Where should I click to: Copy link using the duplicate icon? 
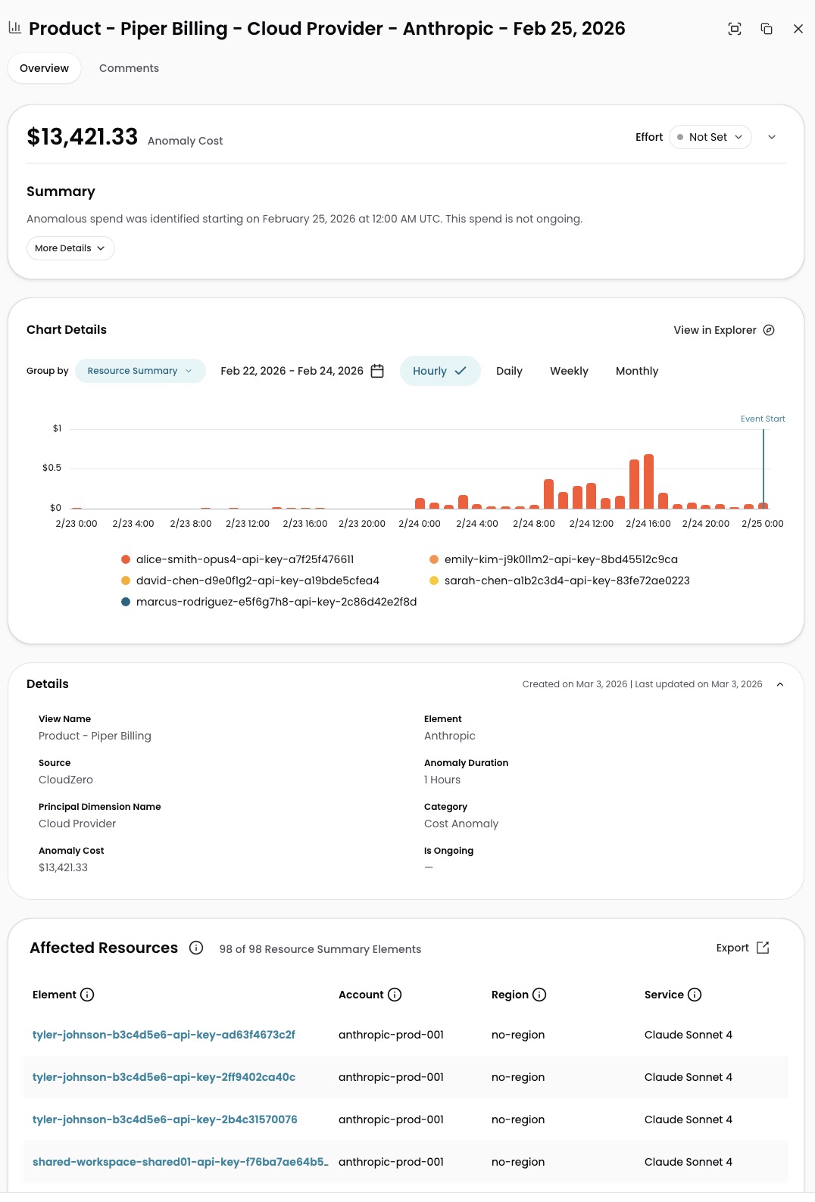coord(767,29)
